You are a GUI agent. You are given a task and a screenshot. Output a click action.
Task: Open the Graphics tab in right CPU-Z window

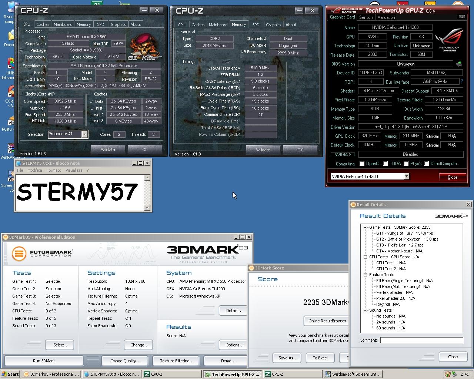click(273, 25)
